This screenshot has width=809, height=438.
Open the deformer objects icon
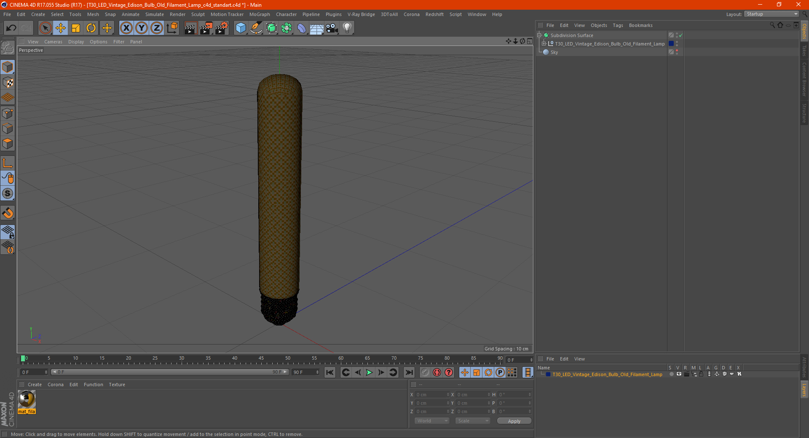click(302, 28)
